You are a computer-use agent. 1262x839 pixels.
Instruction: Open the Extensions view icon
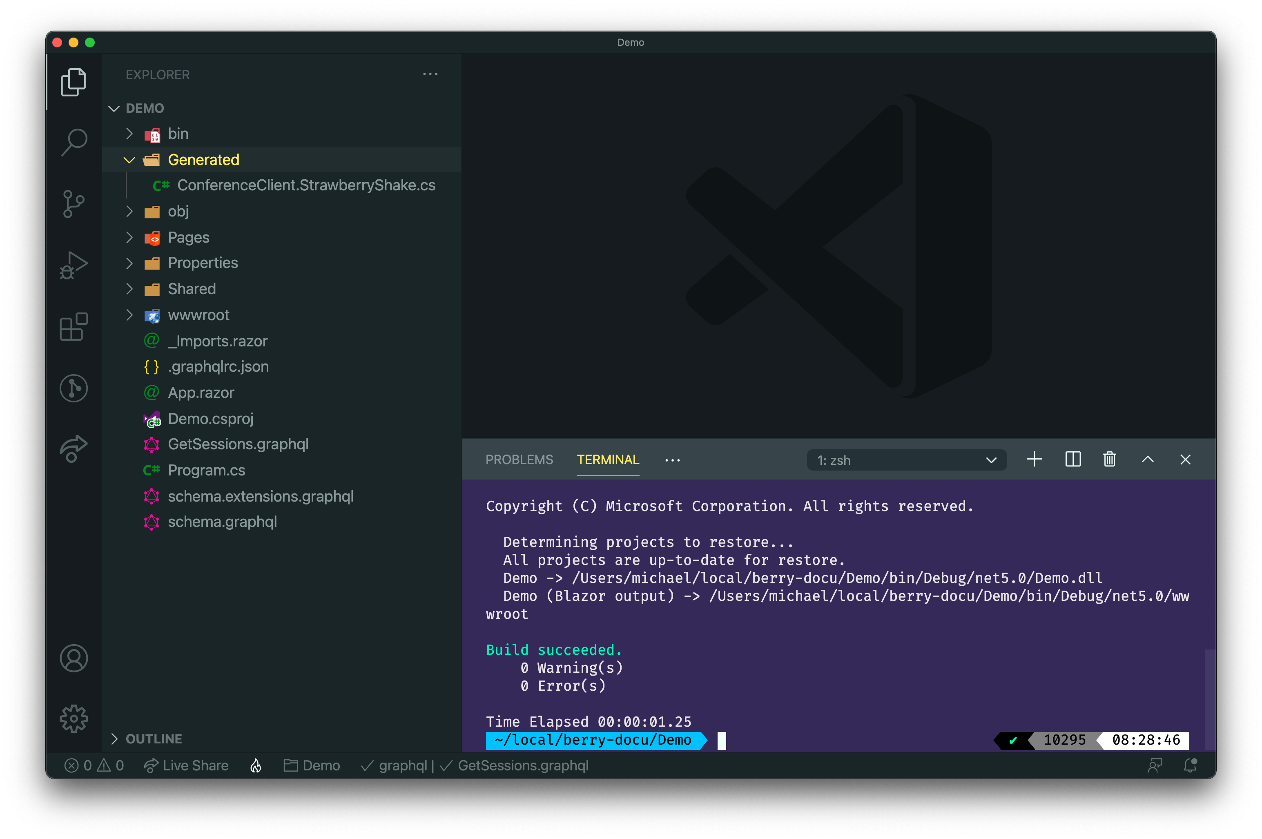pyautogui.click(x=74, y=327)
